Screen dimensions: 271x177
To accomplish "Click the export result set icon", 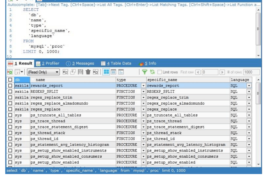I will coord(10,72).
